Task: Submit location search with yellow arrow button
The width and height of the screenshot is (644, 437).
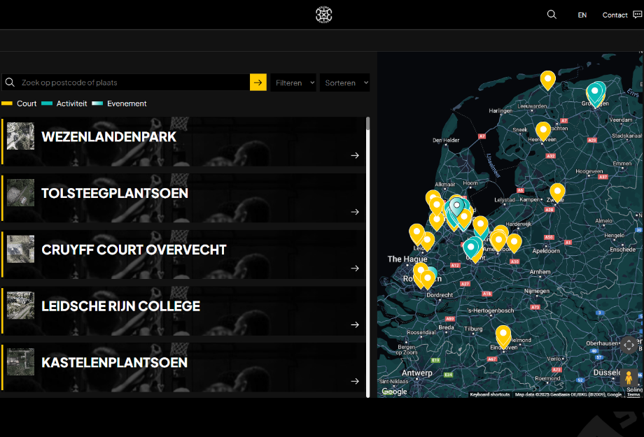Action: (258, 83)
